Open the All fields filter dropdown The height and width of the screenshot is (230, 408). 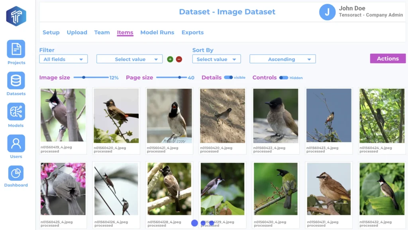(63, 58)
